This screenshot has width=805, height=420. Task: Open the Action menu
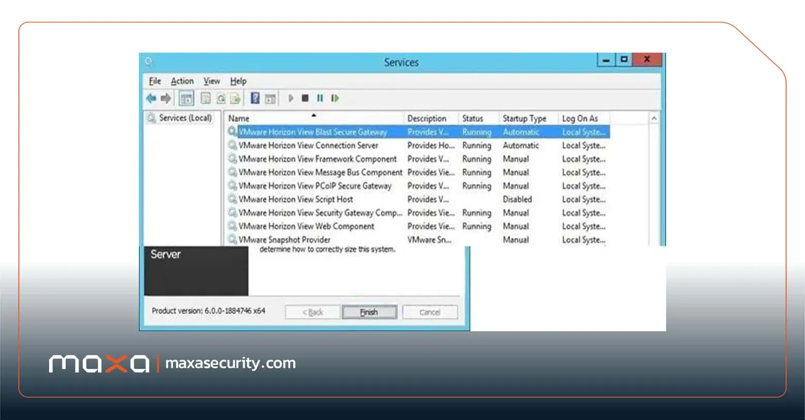pos(182,81)
